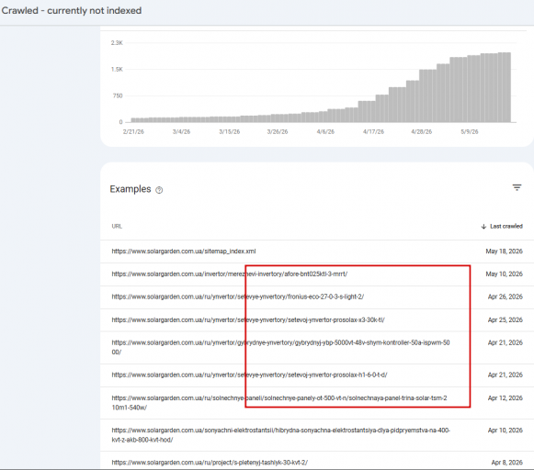Click the Apr 10, 2026 crawl date
This screenshot has height=470, width=534.
point(506,431)
